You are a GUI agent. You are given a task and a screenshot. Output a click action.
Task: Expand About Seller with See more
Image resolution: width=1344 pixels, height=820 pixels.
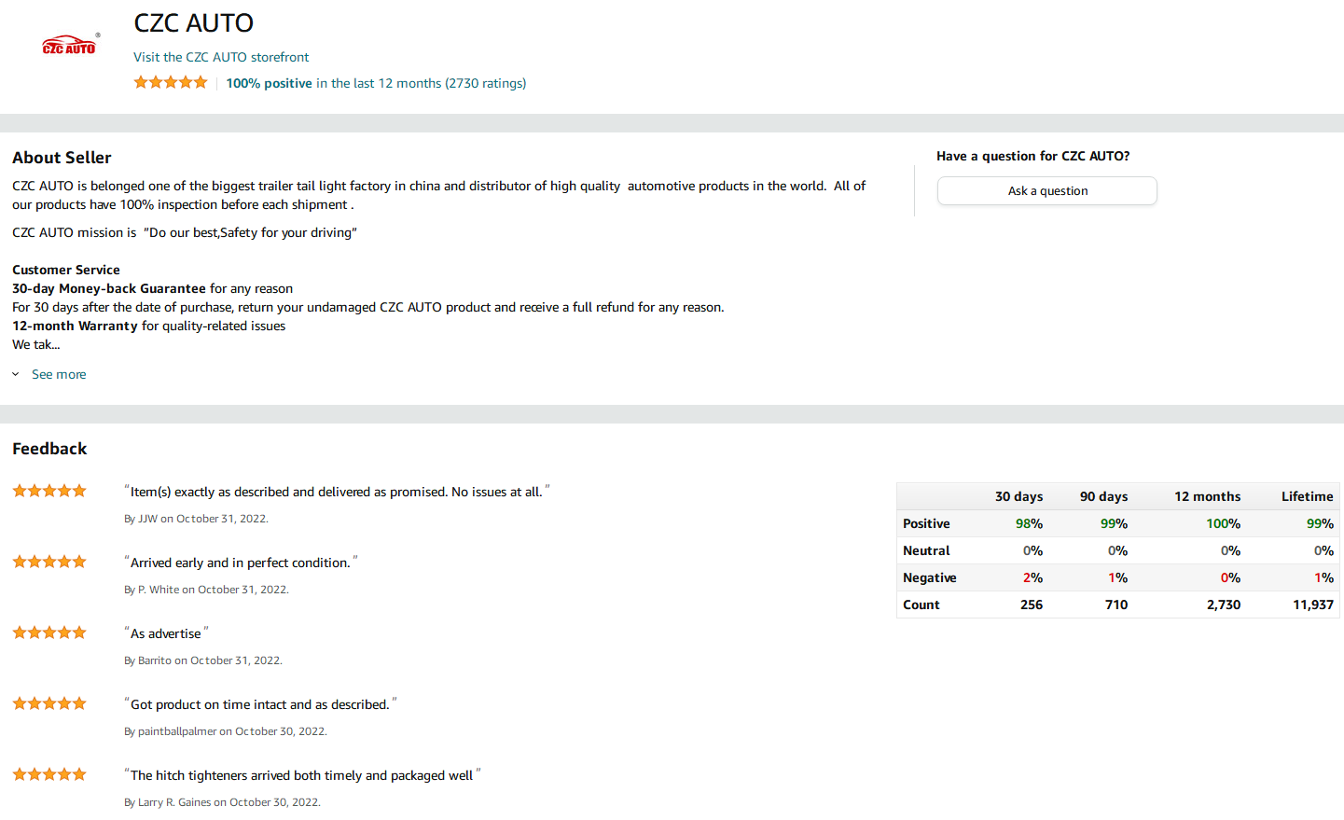(59, 374)
